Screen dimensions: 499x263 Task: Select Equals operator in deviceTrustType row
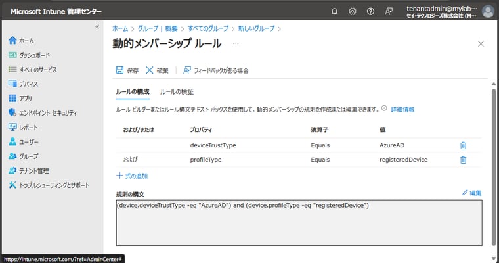click(320, 145)
